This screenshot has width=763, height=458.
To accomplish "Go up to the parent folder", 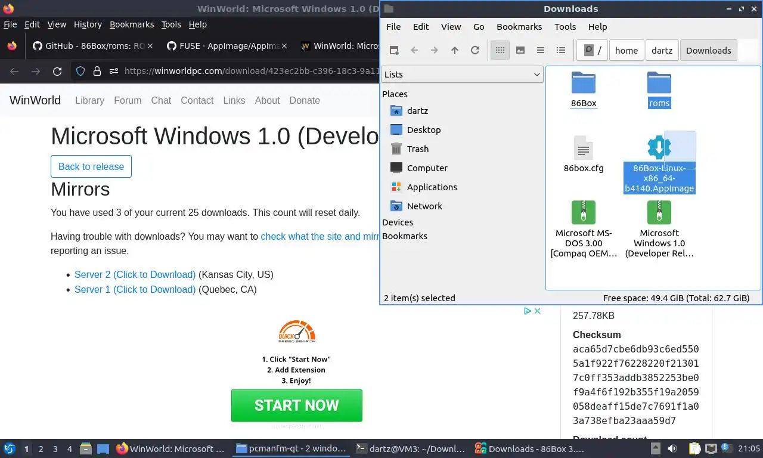I will tap(455, 50).
